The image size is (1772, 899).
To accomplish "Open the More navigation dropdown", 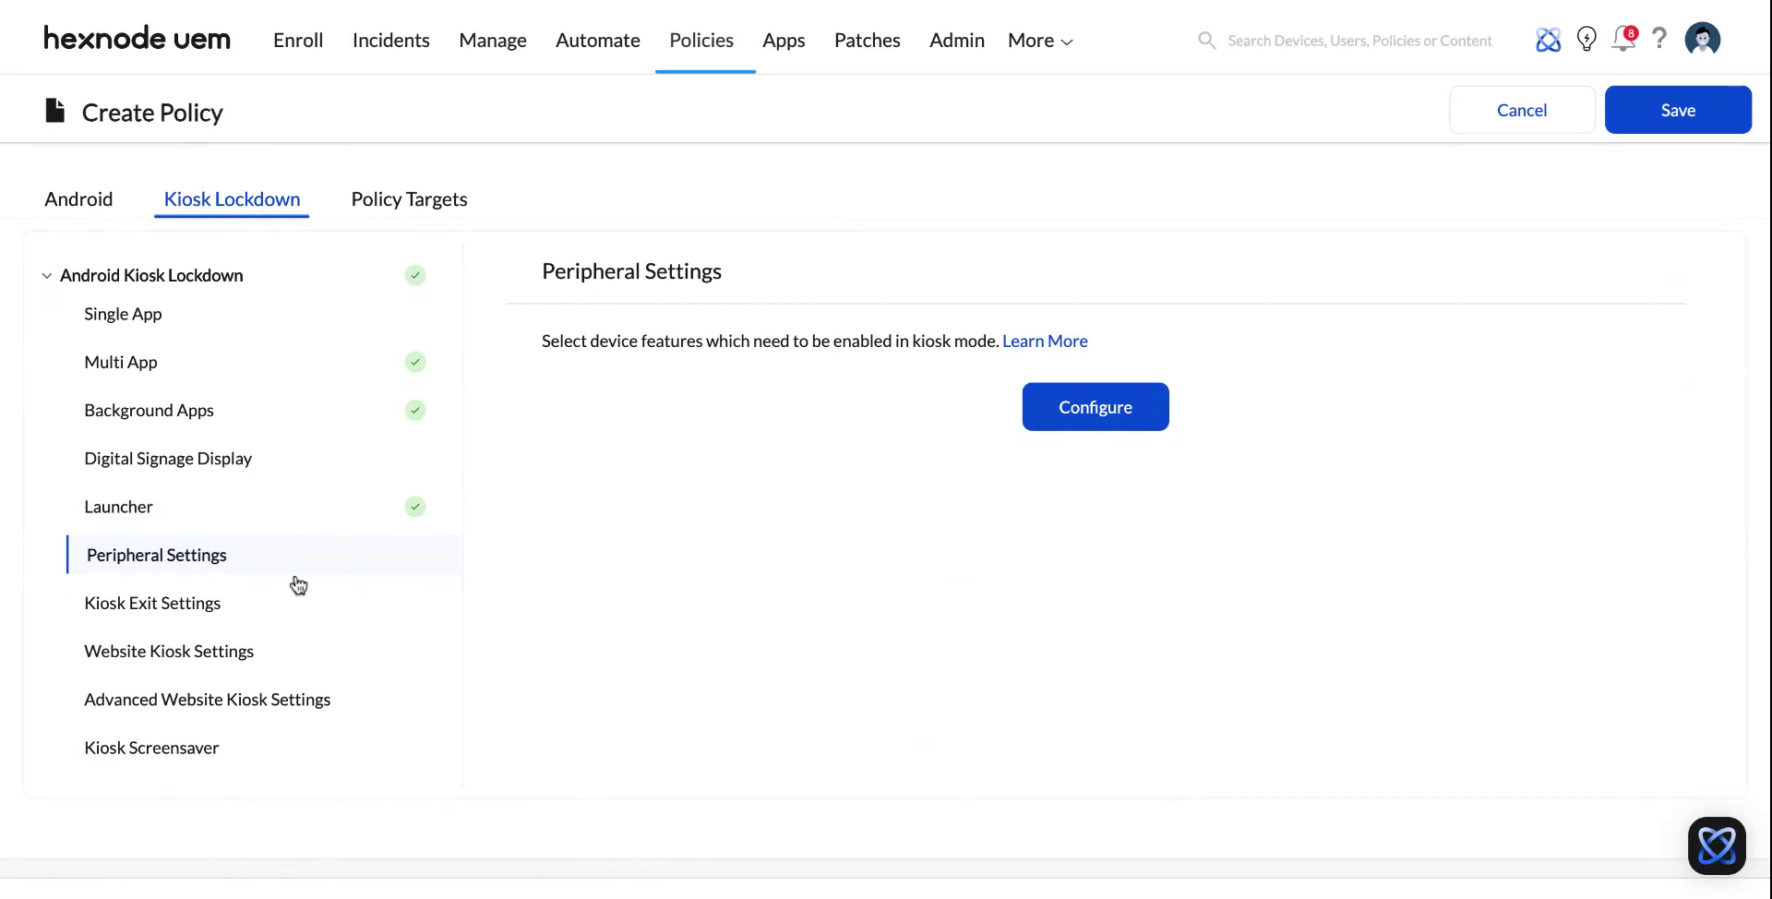I will pos(1038,40).
